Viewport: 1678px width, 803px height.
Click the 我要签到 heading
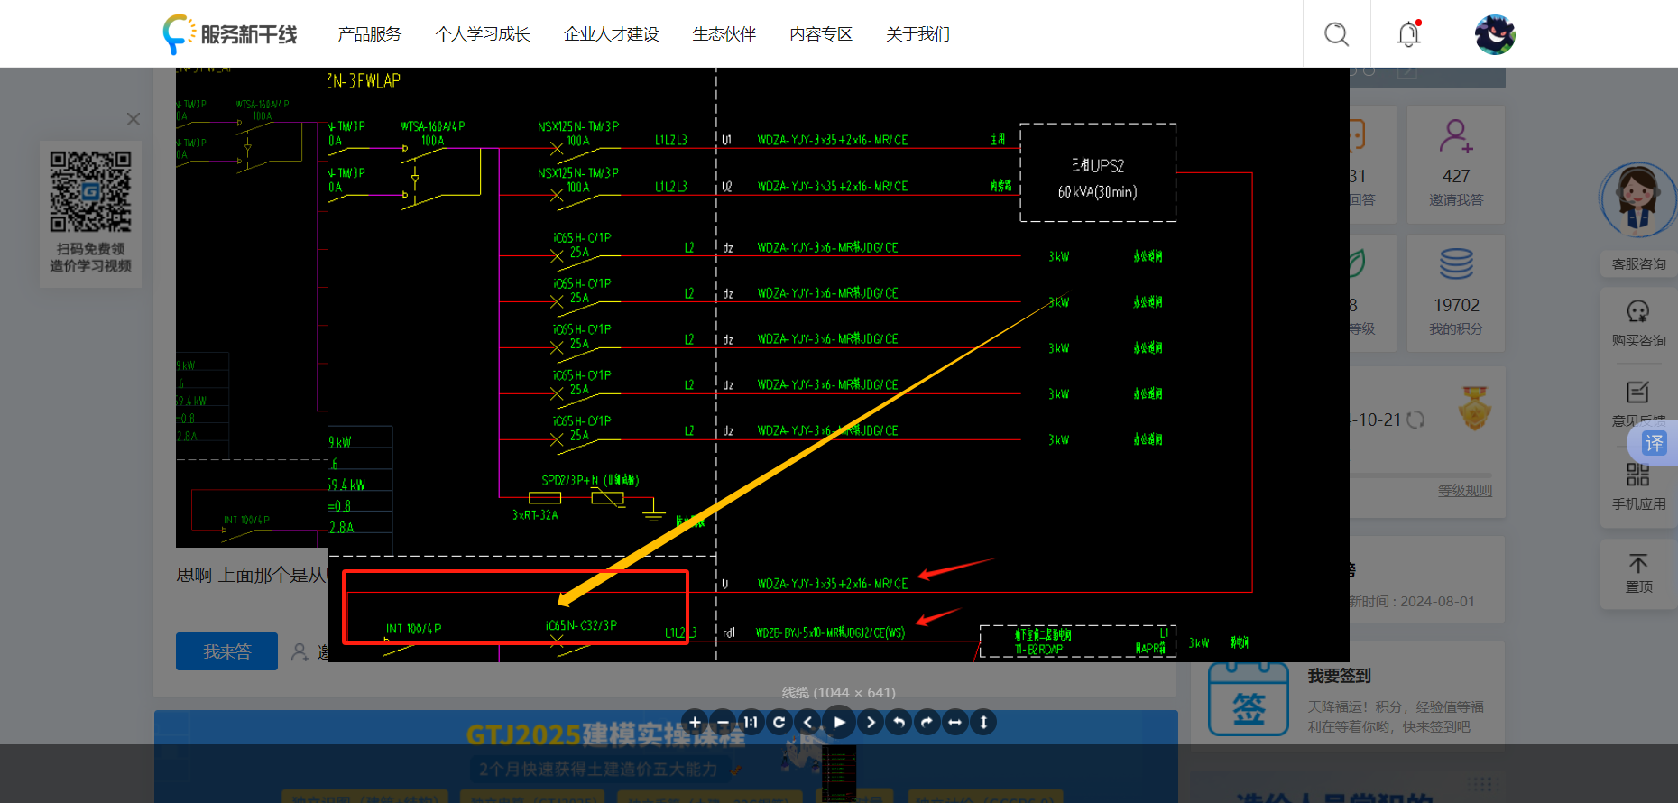point(1339,676)
